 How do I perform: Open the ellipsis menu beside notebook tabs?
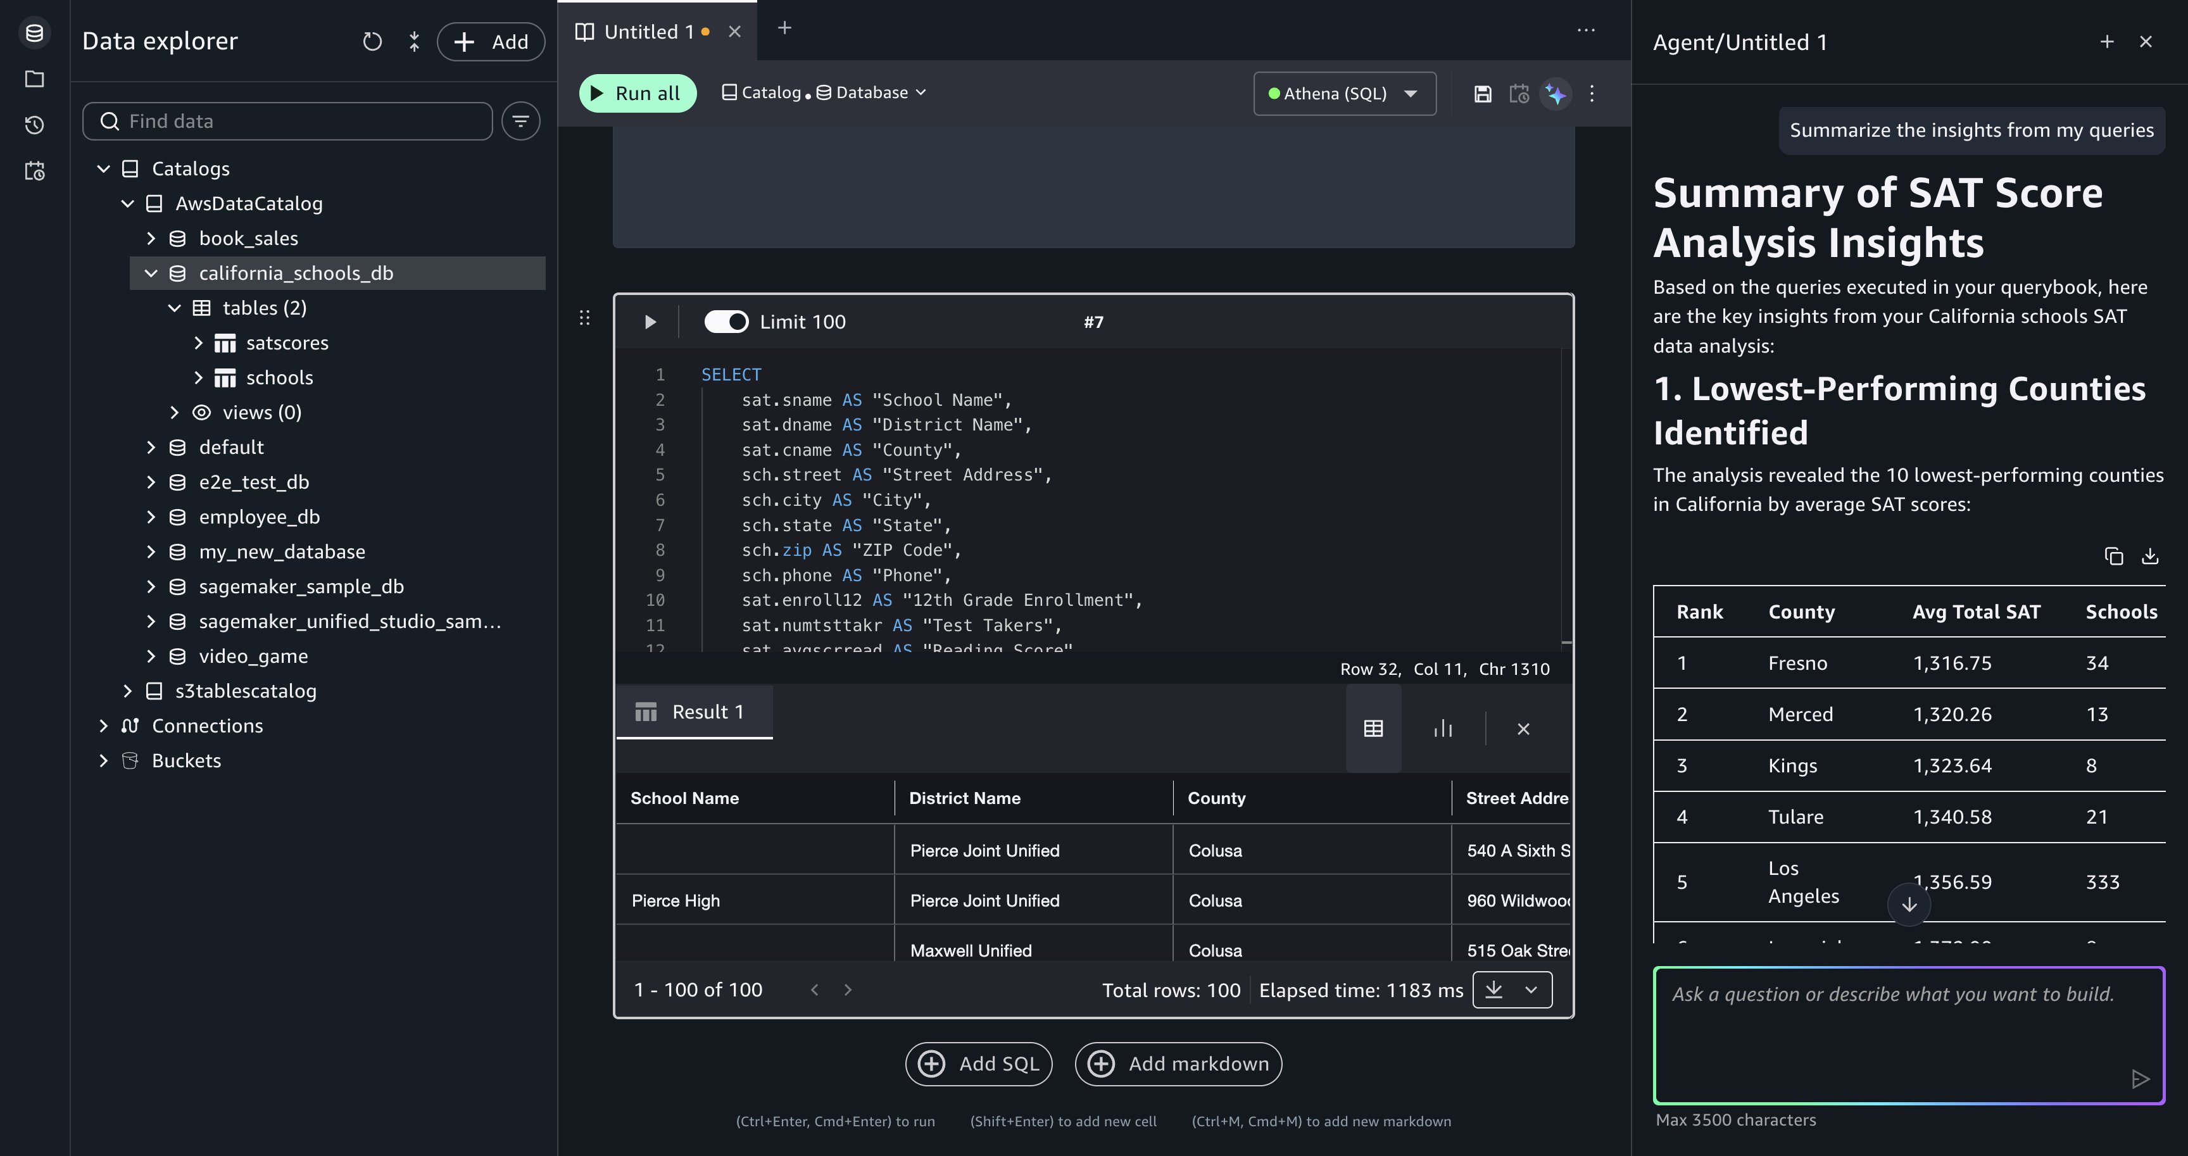(x=1586, y=30)
